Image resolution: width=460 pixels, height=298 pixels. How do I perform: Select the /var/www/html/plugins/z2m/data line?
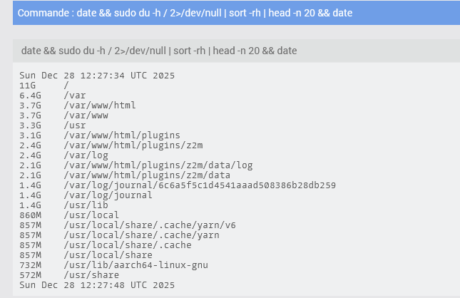click(x=146, y=175)
